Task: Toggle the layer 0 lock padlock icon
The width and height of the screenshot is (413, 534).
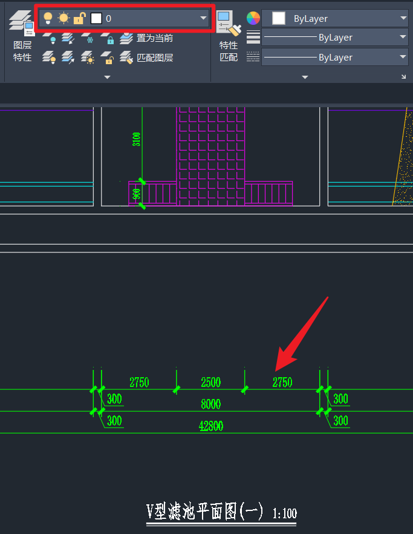Action: click(79, 18)
